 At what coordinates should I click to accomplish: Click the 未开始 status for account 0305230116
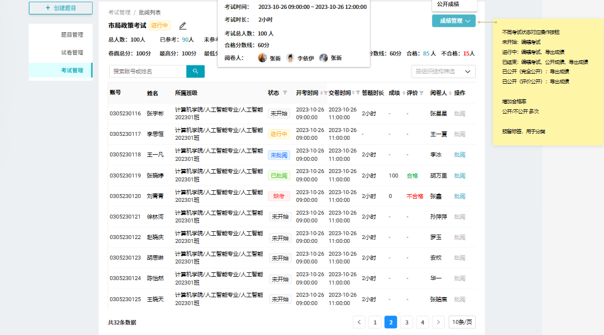pyautogui.click(x=279, y=114)
